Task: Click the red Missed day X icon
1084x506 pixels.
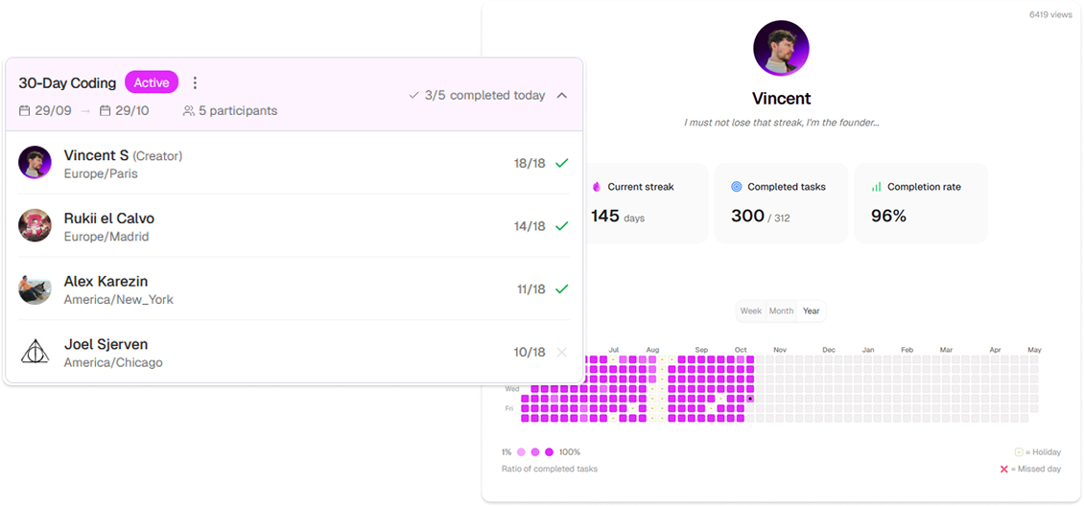Action: 1004,469
